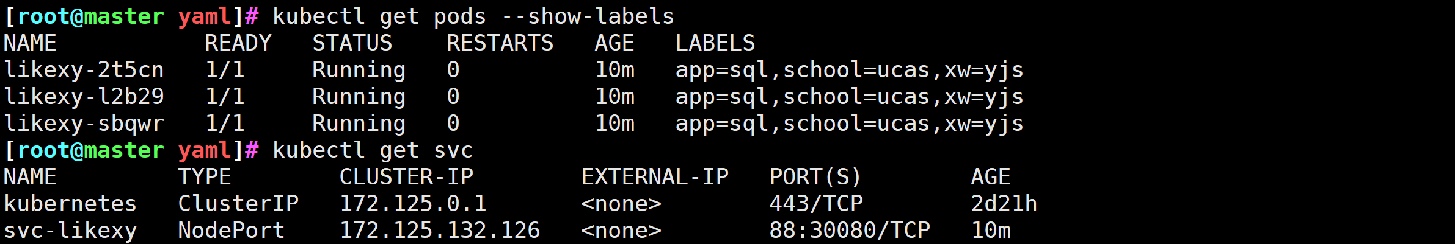Click the NodePort service type
The height and width of the screenshot is (244, 1455).
click(x=231, y=231)
